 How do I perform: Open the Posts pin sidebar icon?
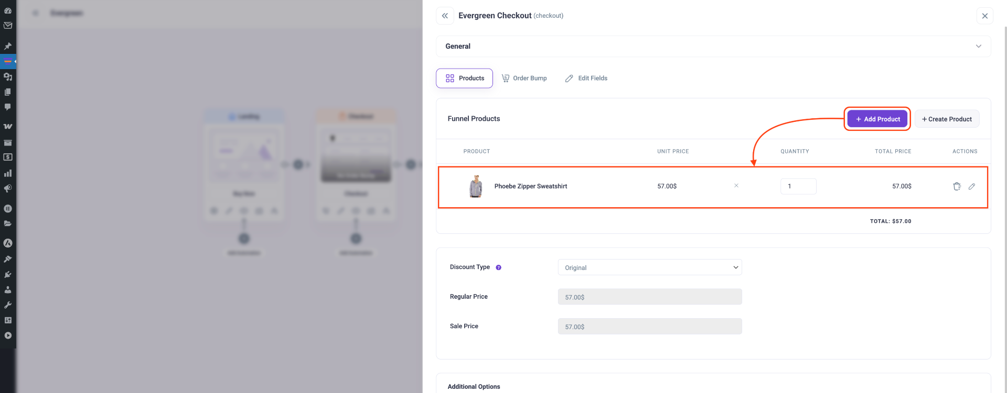(x=8, y=46)
